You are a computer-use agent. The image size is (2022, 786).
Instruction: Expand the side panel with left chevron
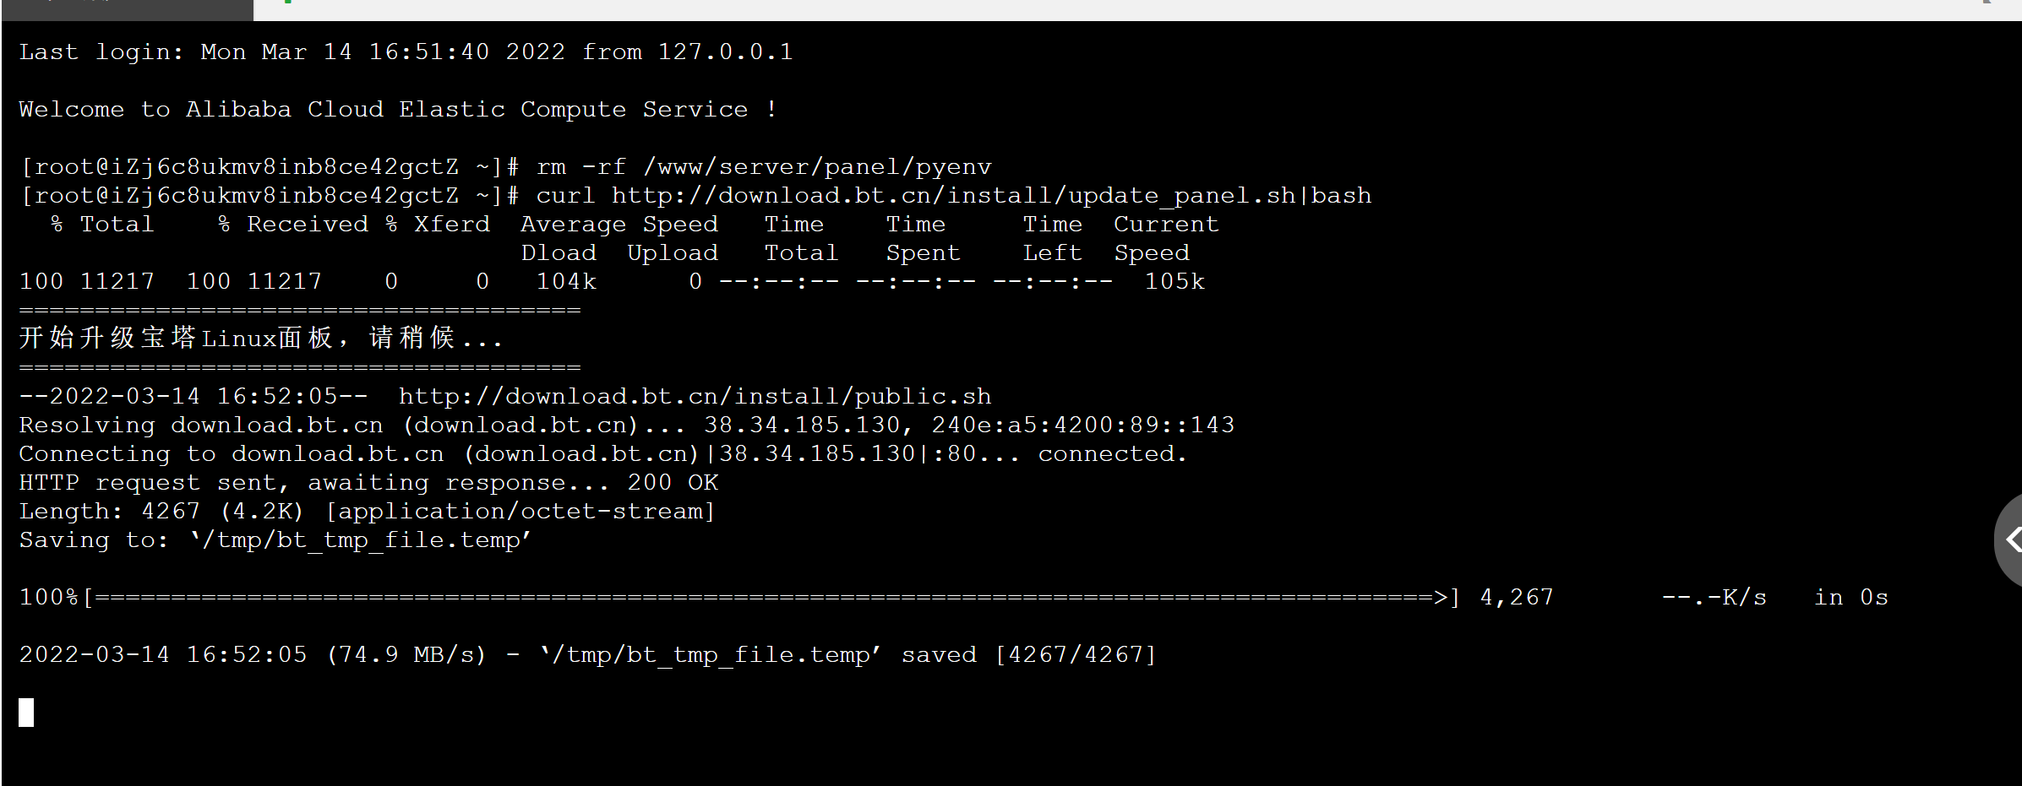(x=2009, y=539)
